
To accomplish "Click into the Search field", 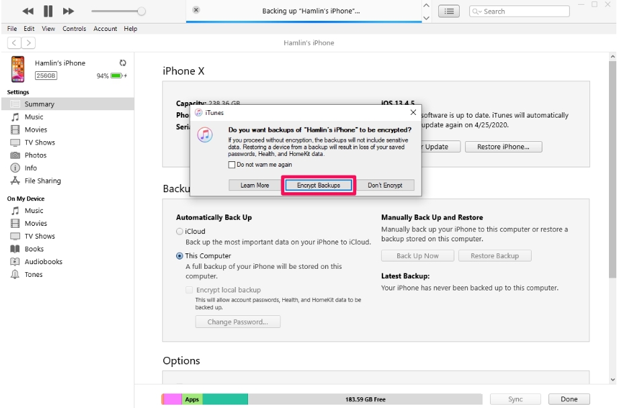I will [x=520, y=11].
